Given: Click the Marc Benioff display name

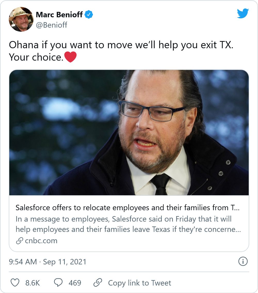Looking at the screenshot, I should coord(59,15).
